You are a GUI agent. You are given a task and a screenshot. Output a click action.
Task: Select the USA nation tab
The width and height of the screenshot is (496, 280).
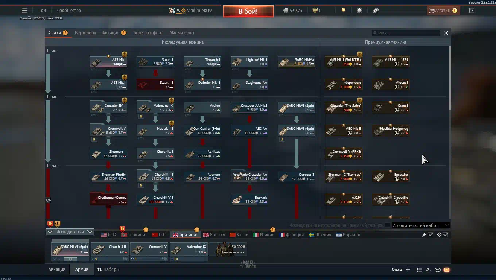coord(109,235)
